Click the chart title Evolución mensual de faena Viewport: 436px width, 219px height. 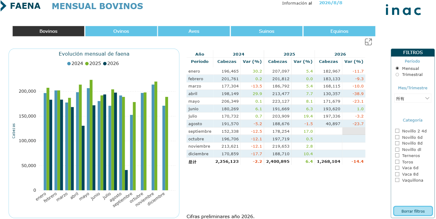pos(94,54)
